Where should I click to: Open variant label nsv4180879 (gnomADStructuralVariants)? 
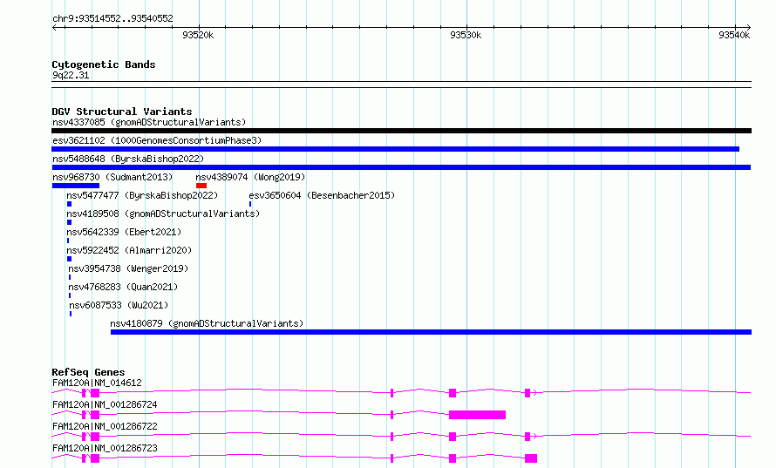(x=207, y=323)
